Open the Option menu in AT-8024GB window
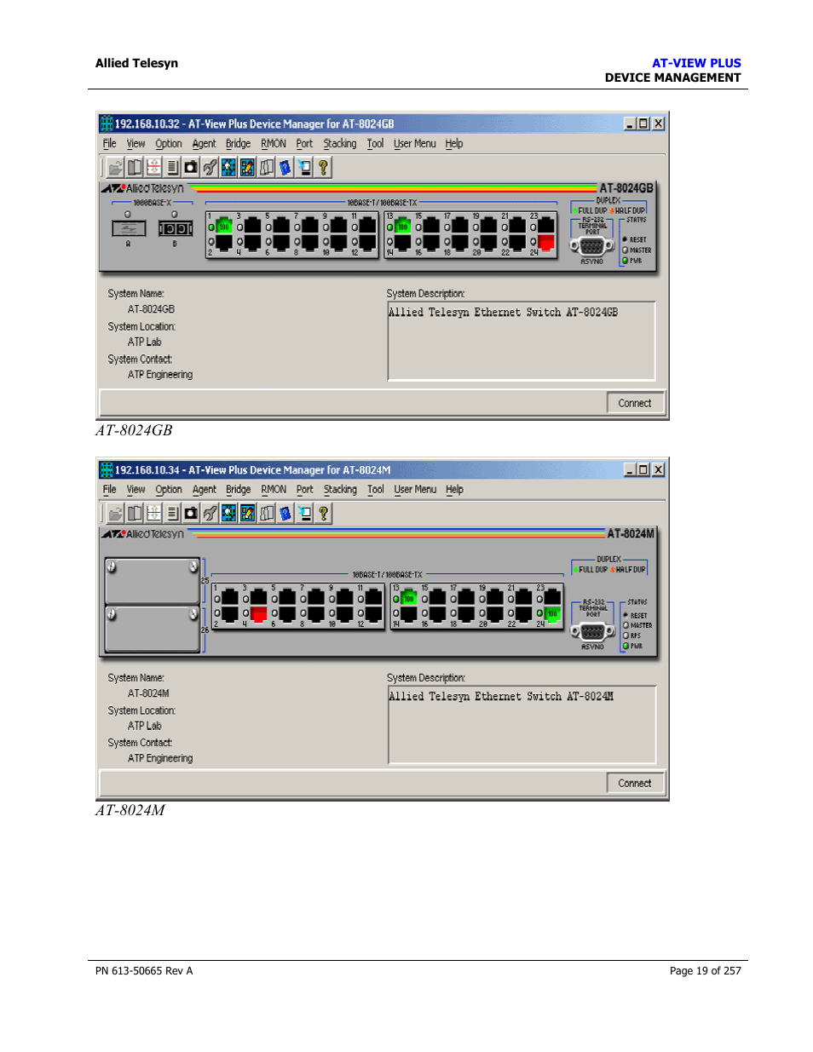This screenshot has height=1052, width=813. (x=169, y=144)
